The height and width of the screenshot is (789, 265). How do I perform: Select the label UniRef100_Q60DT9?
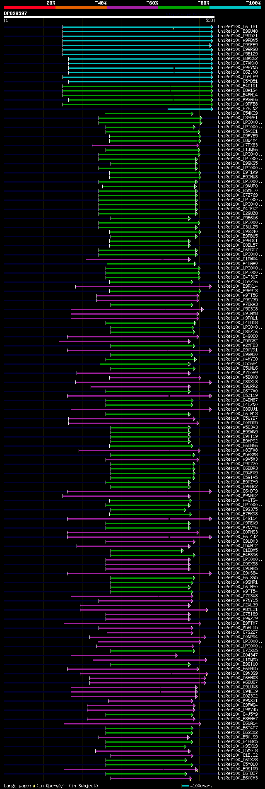tap(238, 491)
